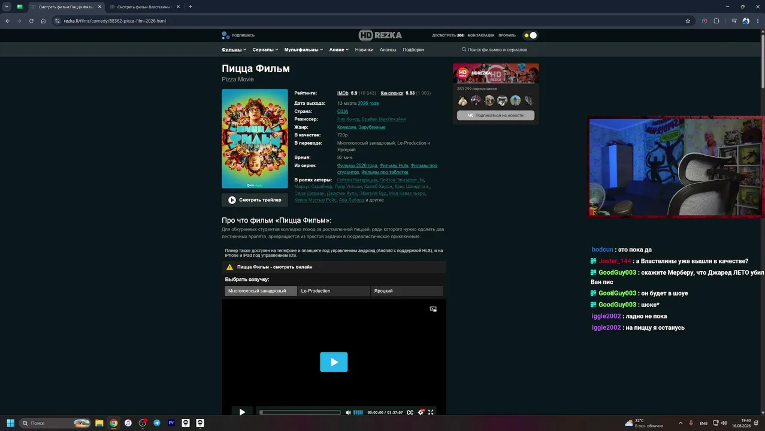Viewport: 765px width, 431px height.
Task: Open the weather widget on taskbar
Action: coord(643,423)
